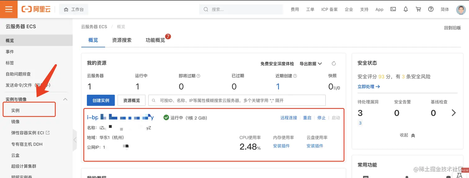Switch to the 资源搜索 tab
Image resolution: width=469 pixels, height=178 pixels.
tap(122, 40)
